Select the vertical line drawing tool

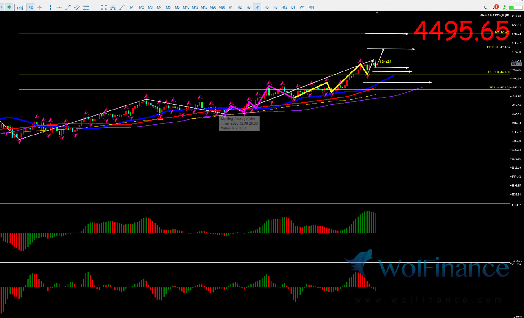(x=50, y=7)
